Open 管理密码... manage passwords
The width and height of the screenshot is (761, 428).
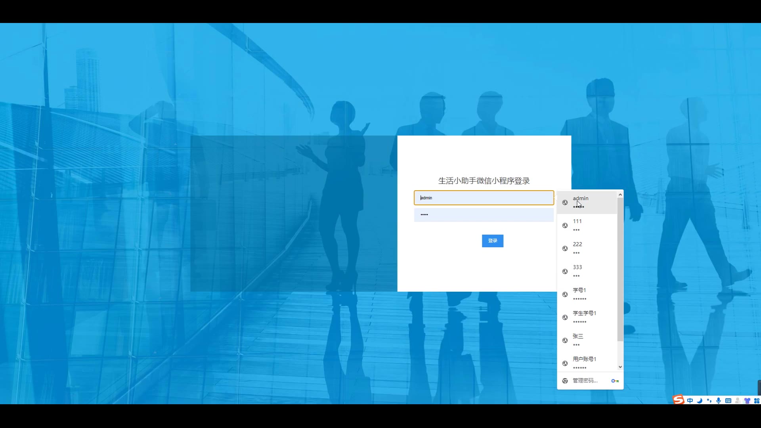pos(590,381)
